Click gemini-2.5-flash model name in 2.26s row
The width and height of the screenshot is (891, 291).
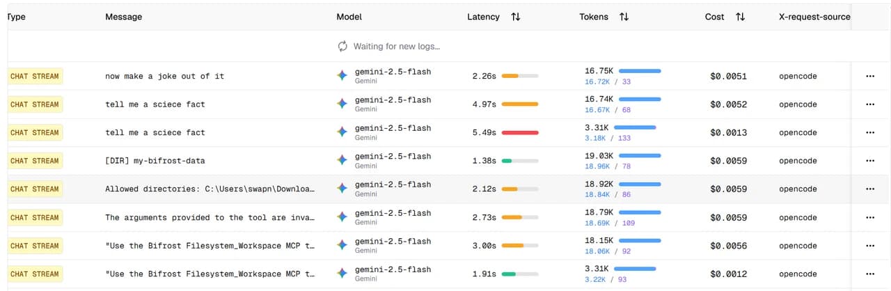tap(393, 72)
